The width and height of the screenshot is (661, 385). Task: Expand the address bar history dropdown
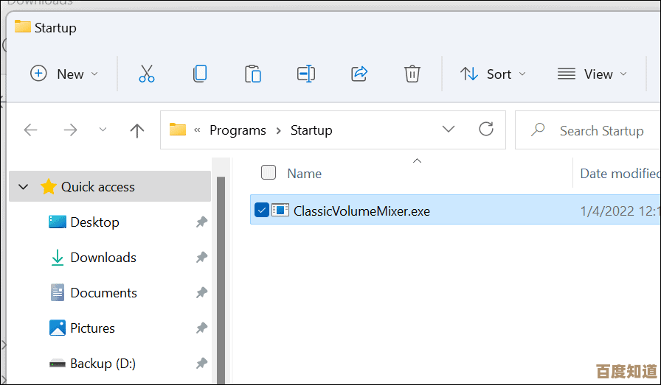tap(449, 130)
